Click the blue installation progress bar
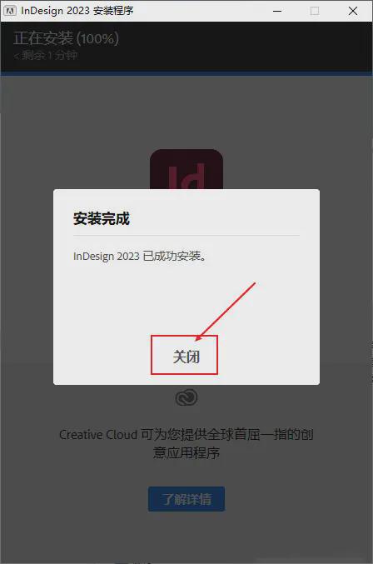This screenshot has height=564, width=373. coord(186,74)
